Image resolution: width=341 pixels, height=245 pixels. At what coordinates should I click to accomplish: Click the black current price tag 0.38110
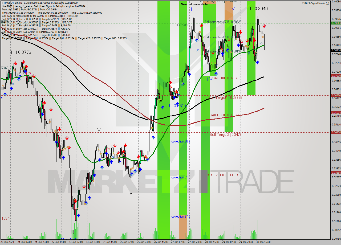pos(336,50)
